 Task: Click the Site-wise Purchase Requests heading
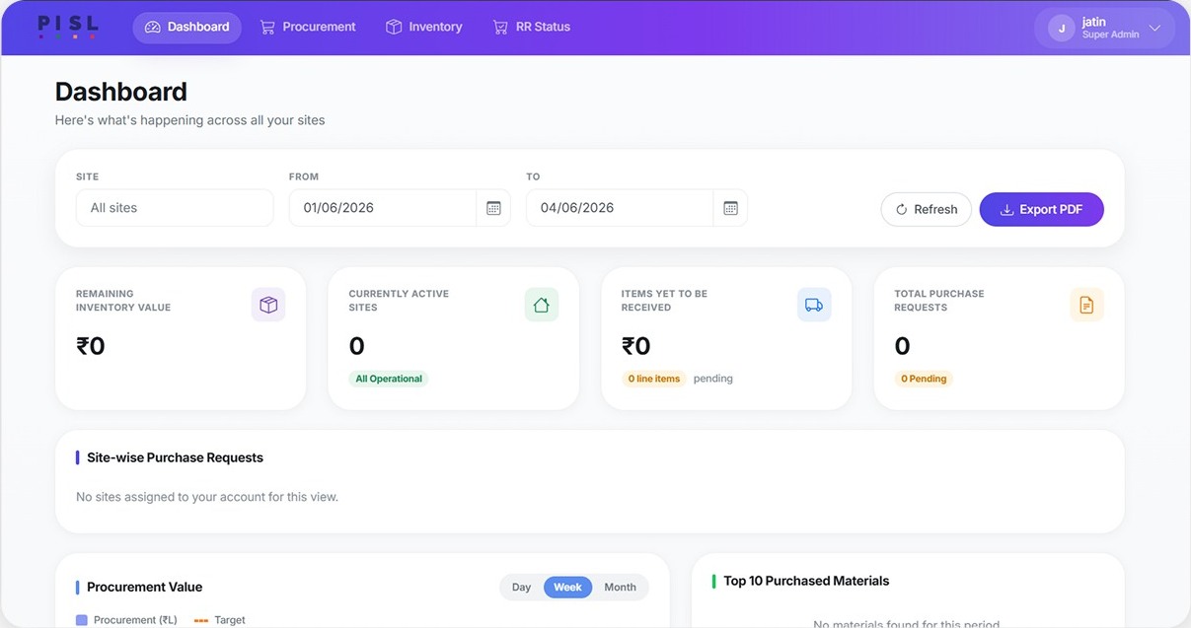(175, 457)
